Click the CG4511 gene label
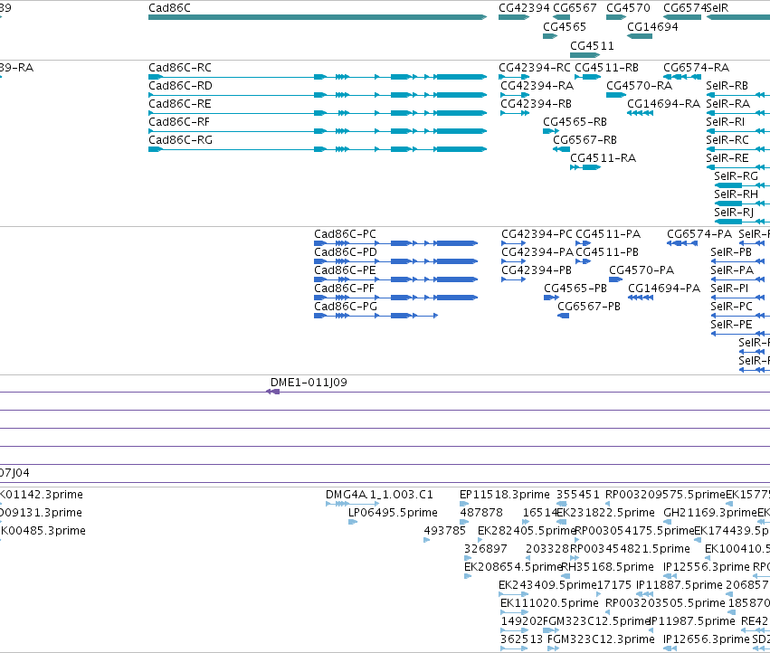The image size is (770, 653). 592,45
